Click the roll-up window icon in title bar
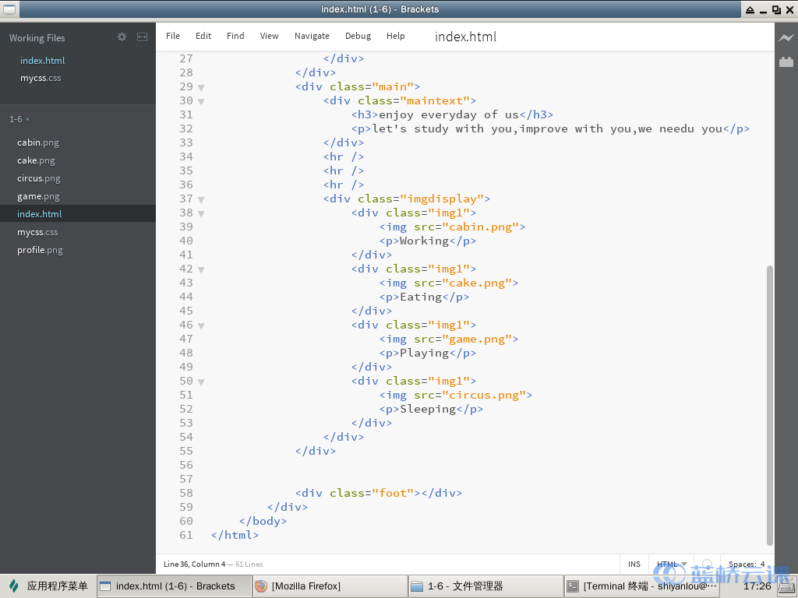Screen dimensions: 798x598 pyautogui.click(x=750, y=9)
